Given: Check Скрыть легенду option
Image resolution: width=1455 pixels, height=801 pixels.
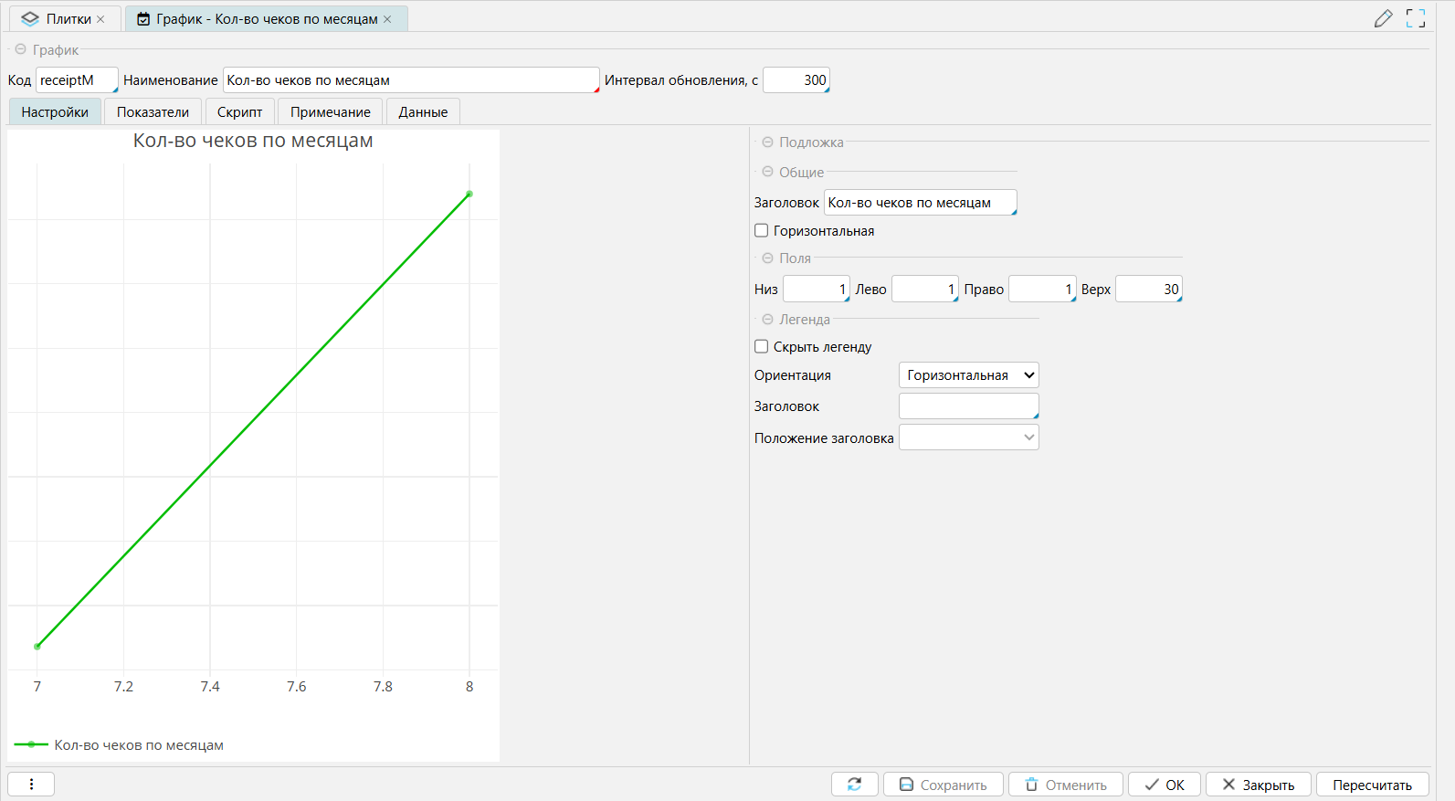Looking at the screenshot, I should click(761, 347).
